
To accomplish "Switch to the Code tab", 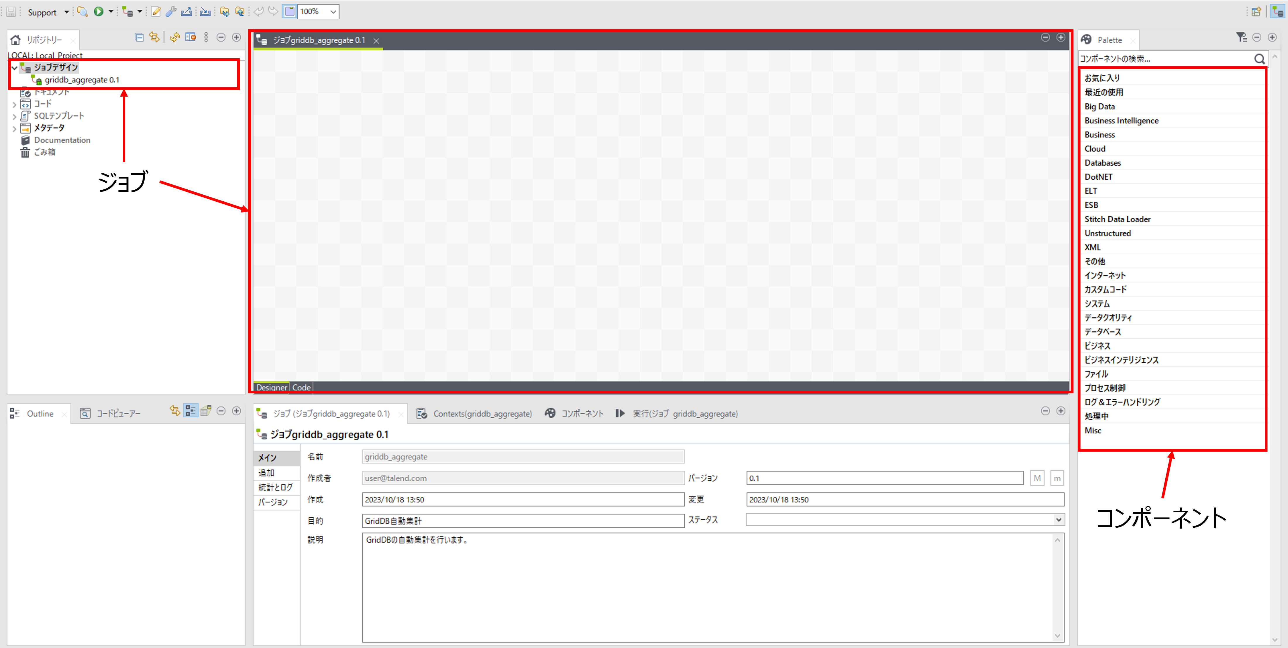I will click(x=302, y=388).
